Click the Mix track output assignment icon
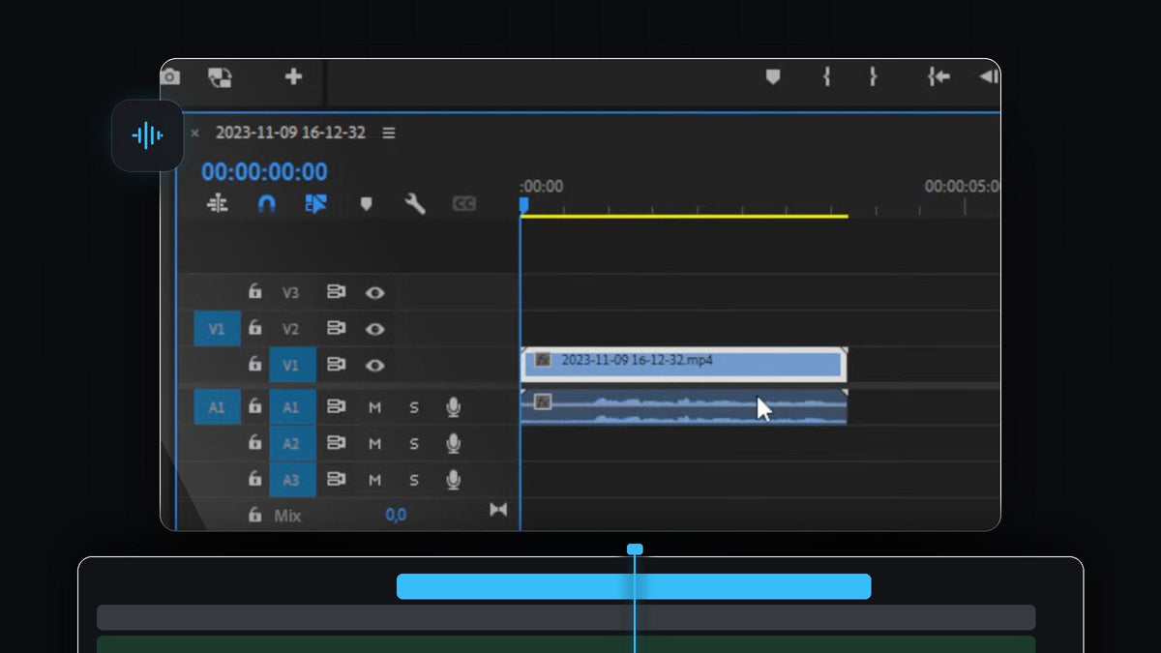 pos(498,510)
